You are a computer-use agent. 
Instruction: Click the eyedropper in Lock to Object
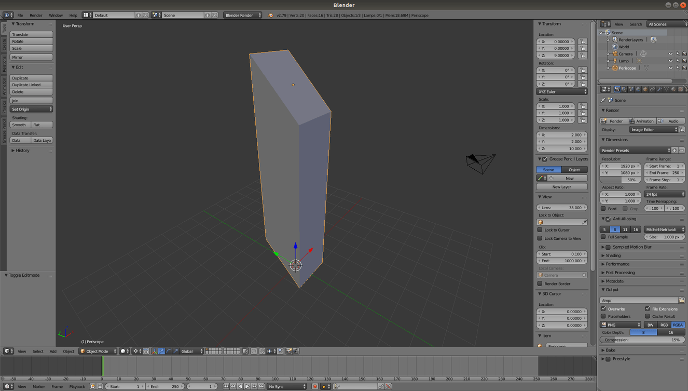[x=584, y=222]
